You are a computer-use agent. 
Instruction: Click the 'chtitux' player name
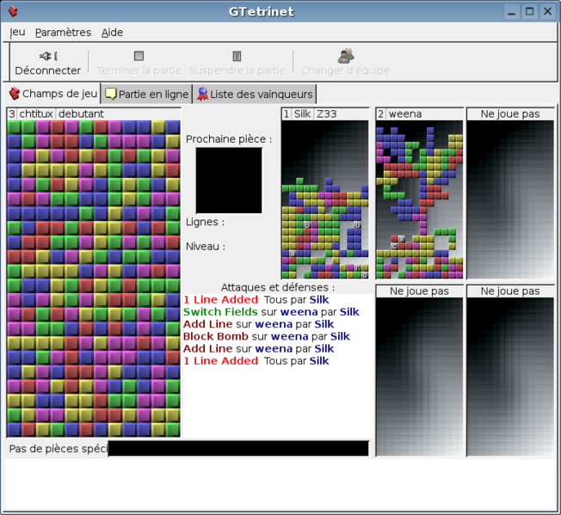pyautogui.click(x=36, y=114)
